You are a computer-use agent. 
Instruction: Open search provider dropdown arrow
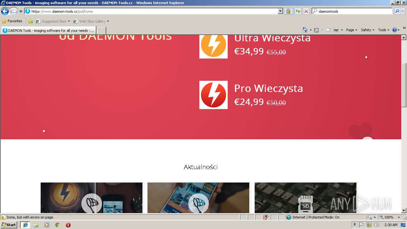point(403,11)
